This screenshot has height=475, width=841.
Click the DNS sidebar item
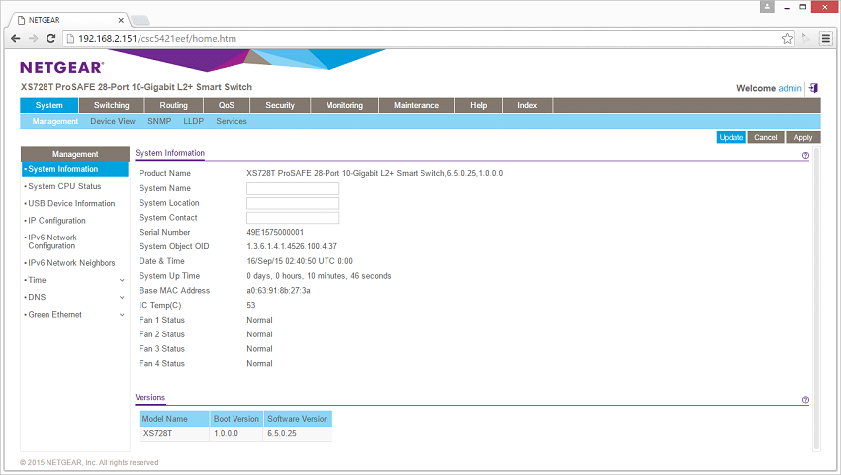37,297
